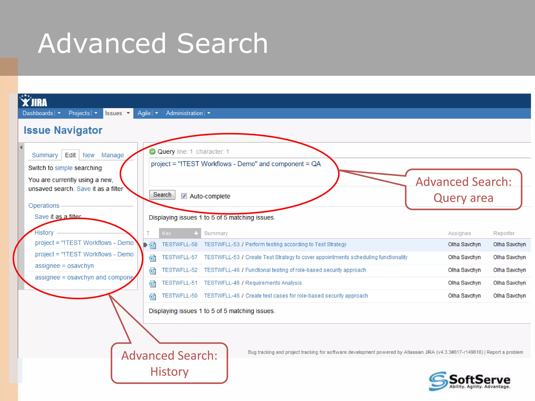Click the issue type icon for TESTWFLL-52
Viewport: 535px width, 401px height.
click(153, 271)
